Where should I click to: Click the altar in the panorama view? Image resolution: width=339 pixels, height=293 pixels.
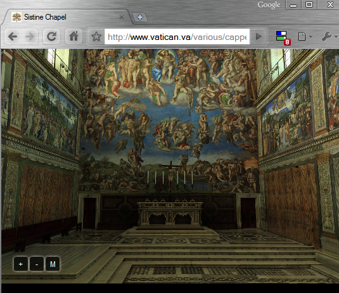[170, 214]
